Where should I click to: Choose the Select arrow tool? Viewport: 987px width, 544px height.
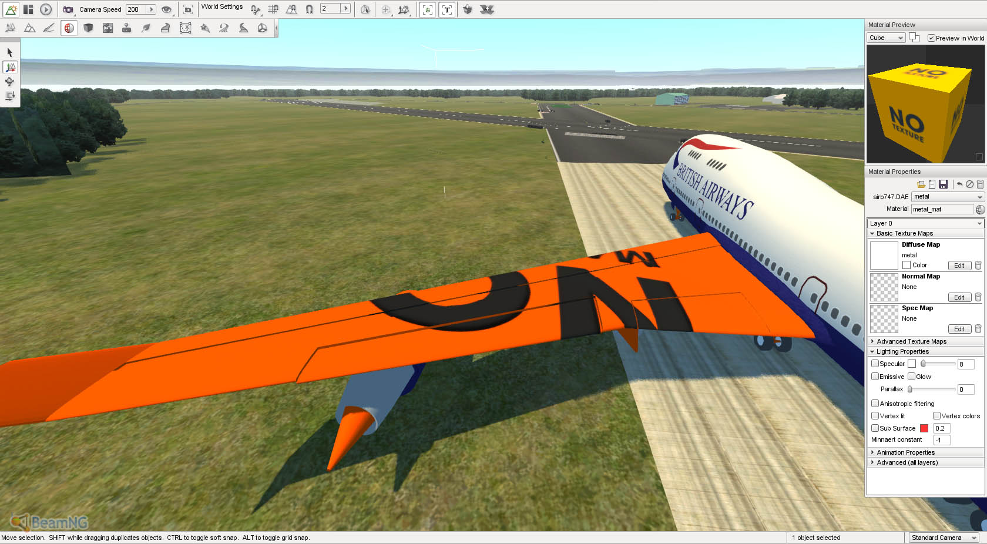tap(9, 52)
